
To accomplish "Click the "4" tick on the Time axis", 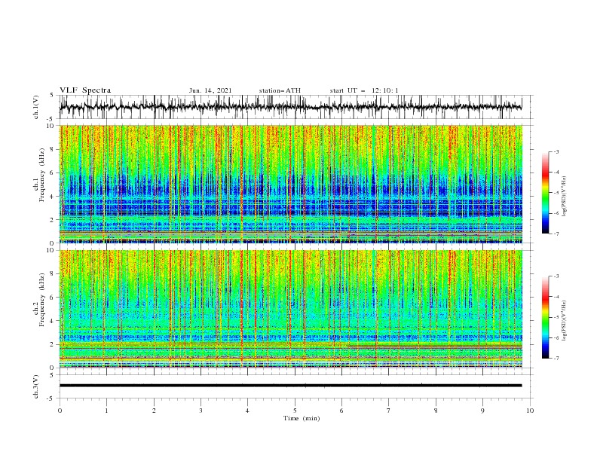I will click(x=247, y=411).
